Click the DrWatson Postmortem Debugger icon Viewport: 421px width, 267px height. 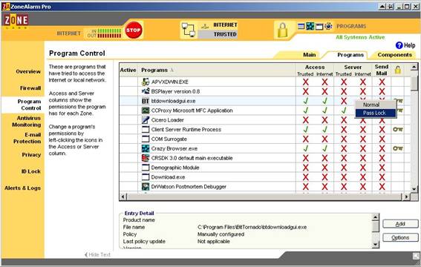146,187
